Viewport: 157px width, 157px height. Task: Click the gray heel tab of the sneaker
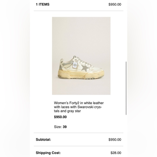[x=61, y=67]
